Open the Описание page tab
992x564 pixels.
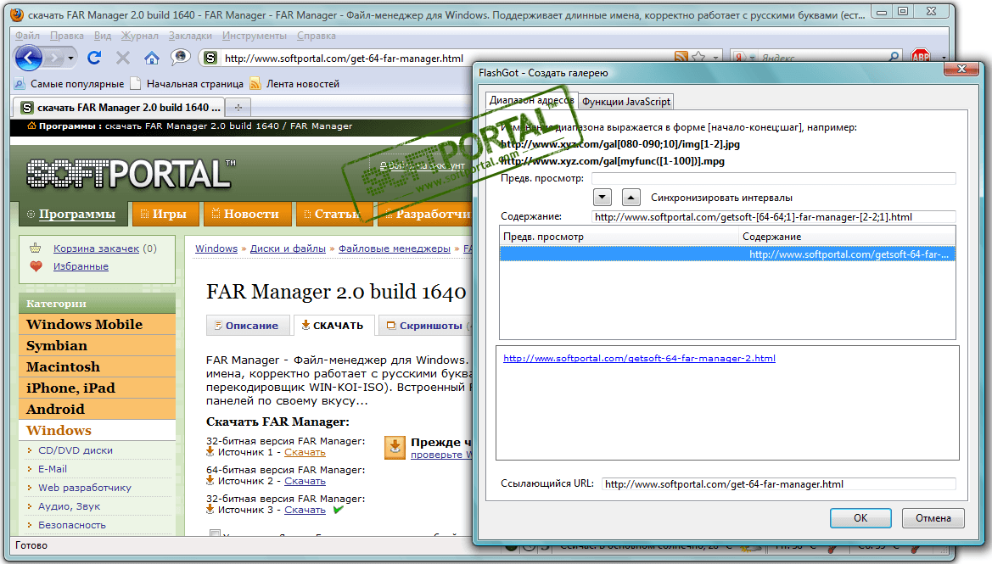248,325
